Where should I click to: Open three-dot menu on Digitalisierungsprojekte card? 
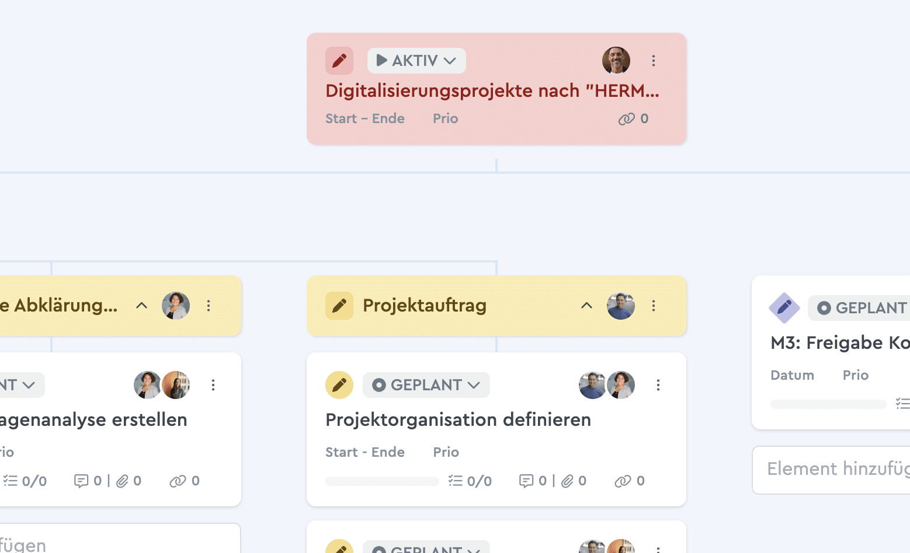(653, 61)
